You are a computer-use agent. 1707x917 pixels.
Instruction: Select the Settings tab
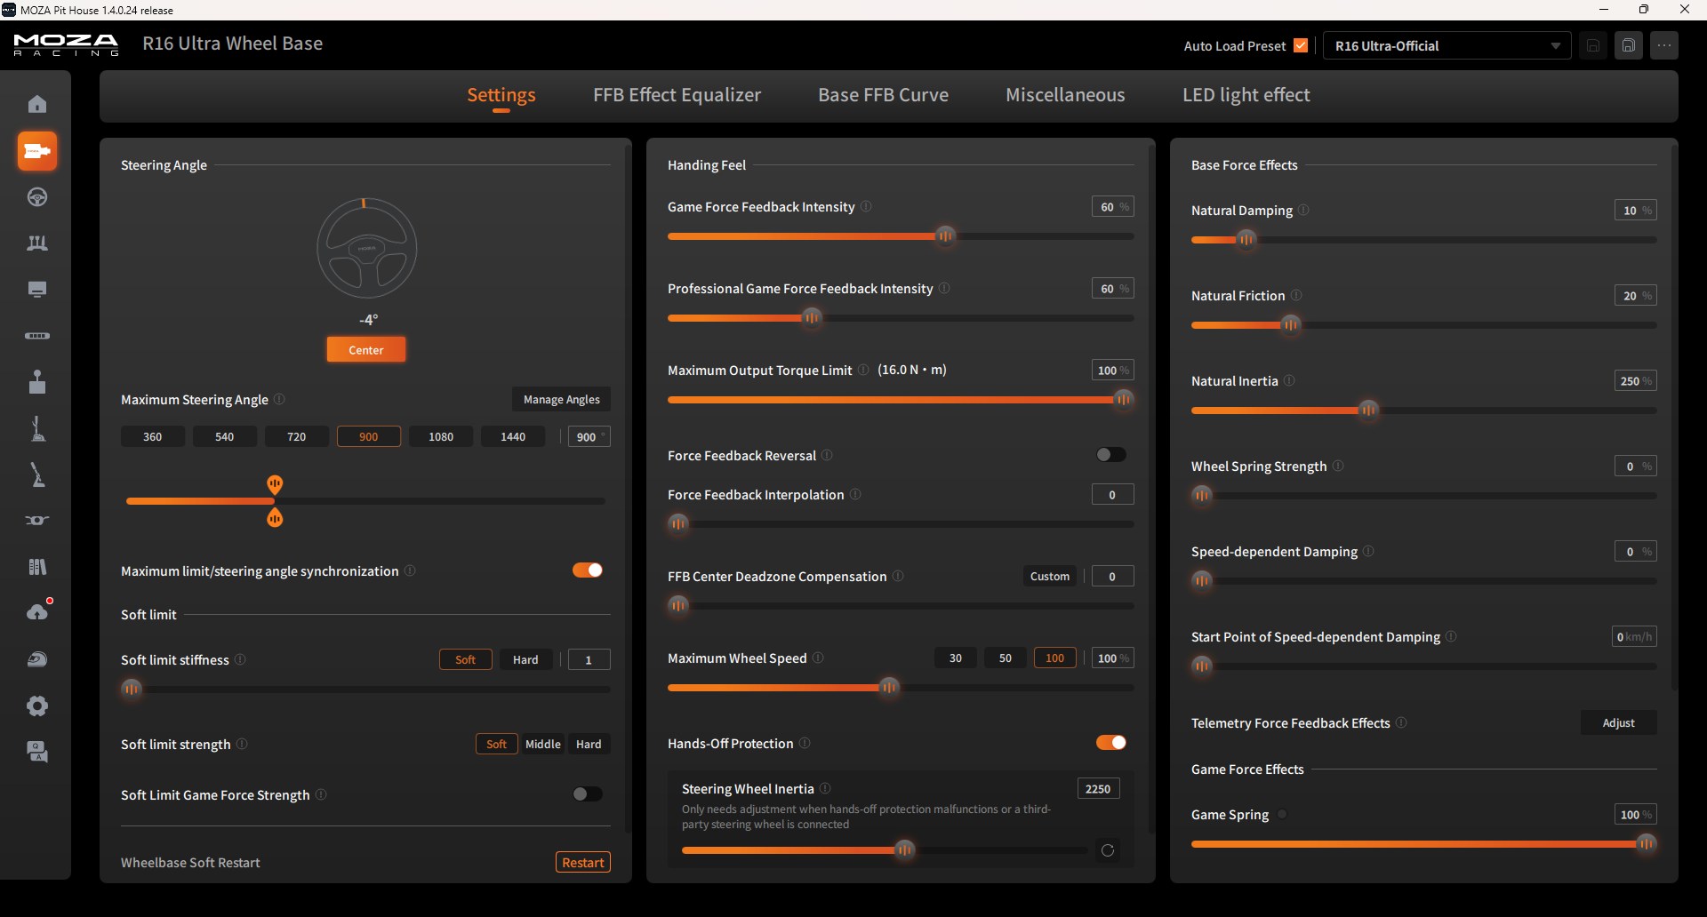(501, 95)
